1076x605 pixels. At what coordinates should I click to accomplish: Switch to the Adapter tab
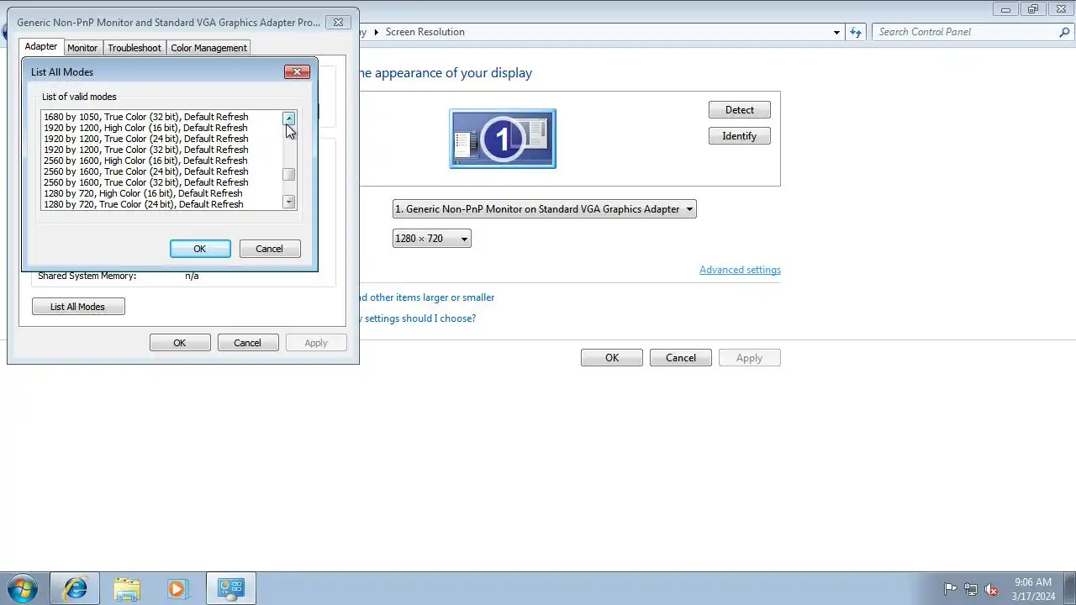tap(41, 47)
